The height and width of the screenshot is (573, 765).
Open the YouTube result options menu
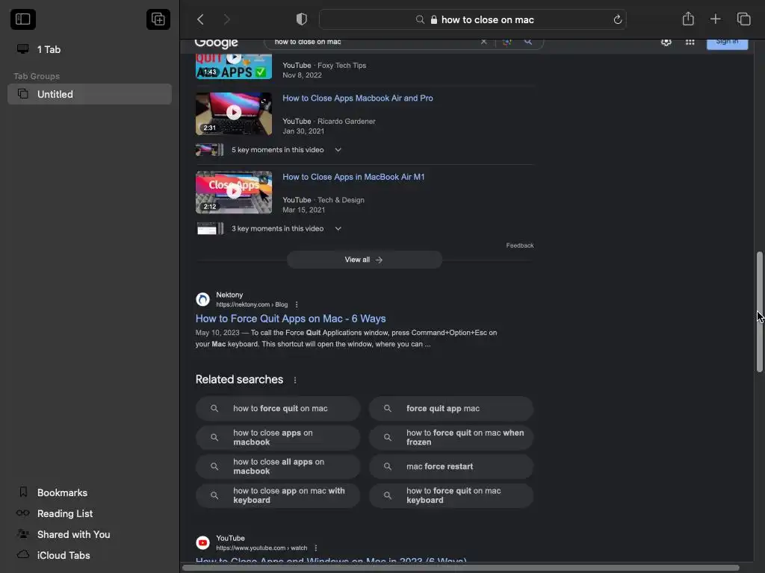tap(316, 548)
